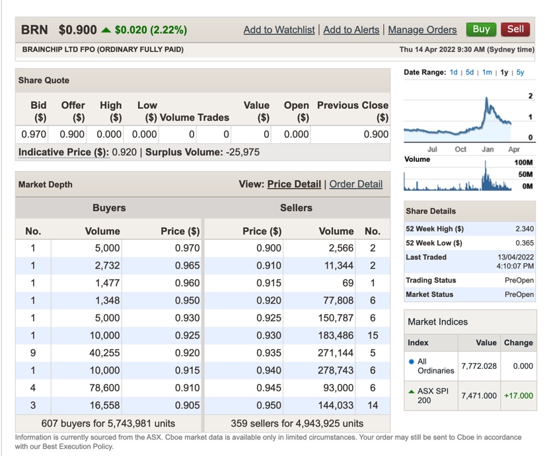Click the Thu 14 Apr 2022 timestamp
Viewport: 545px width, 456px height.
466,49
